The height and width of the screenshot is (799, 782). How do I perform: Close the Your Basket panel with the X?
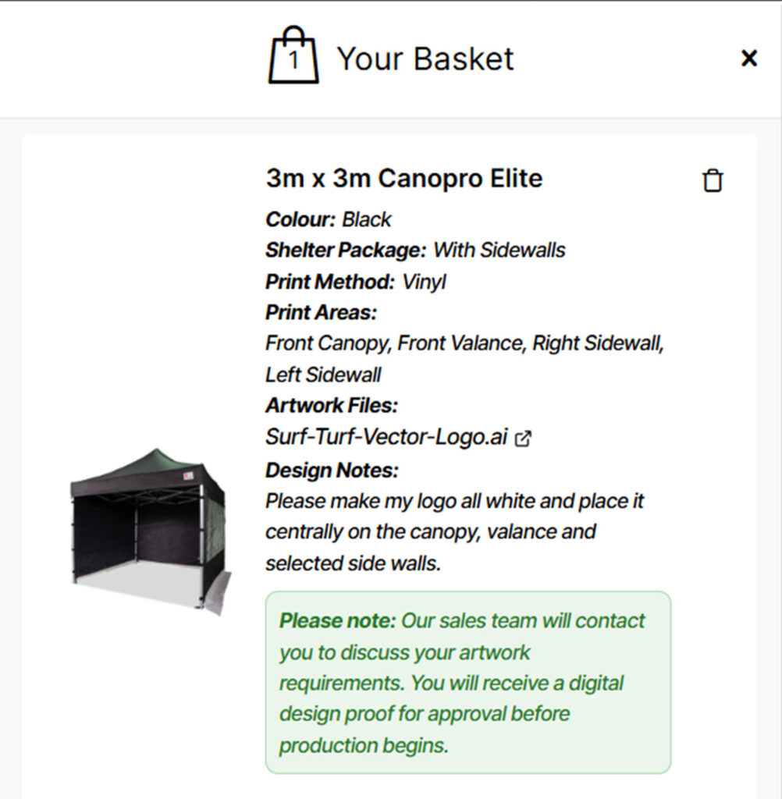tap(749, 58)
